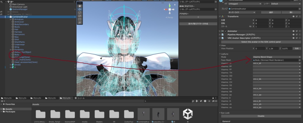
Task: Open the オーバーライド overrides dropdown
Action: tap(242, 12)
